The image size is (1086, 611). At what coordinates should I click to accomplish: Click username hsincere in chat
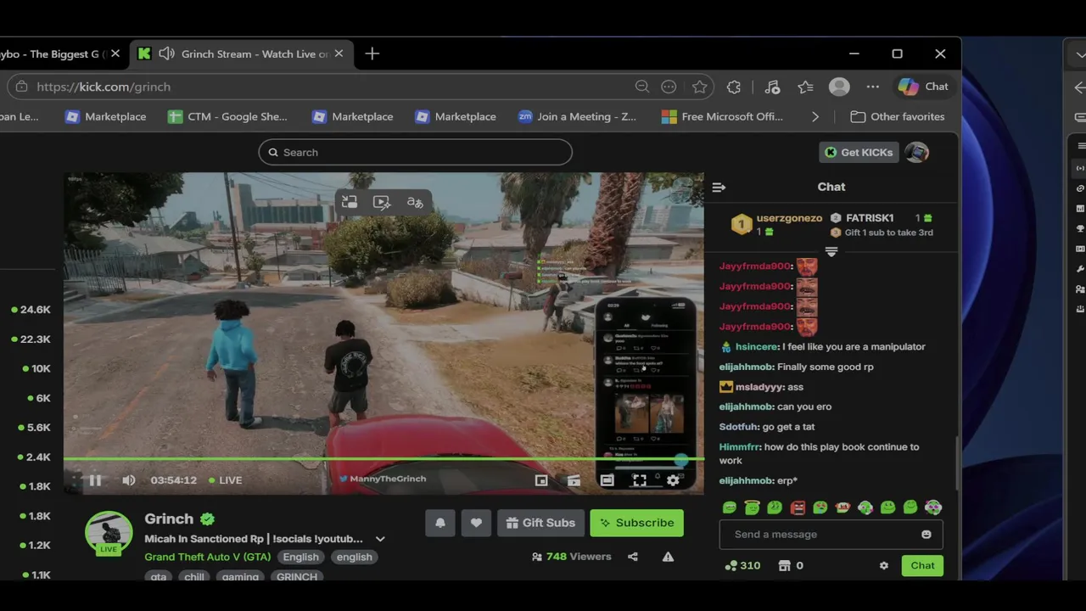[x=757, y=347]
